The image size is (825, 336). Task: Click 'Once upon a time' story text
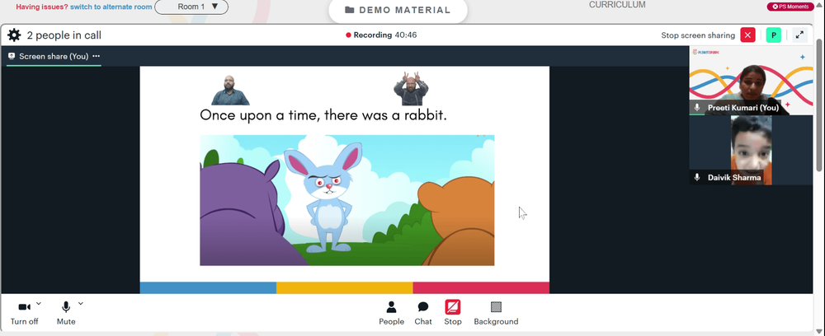323,115
